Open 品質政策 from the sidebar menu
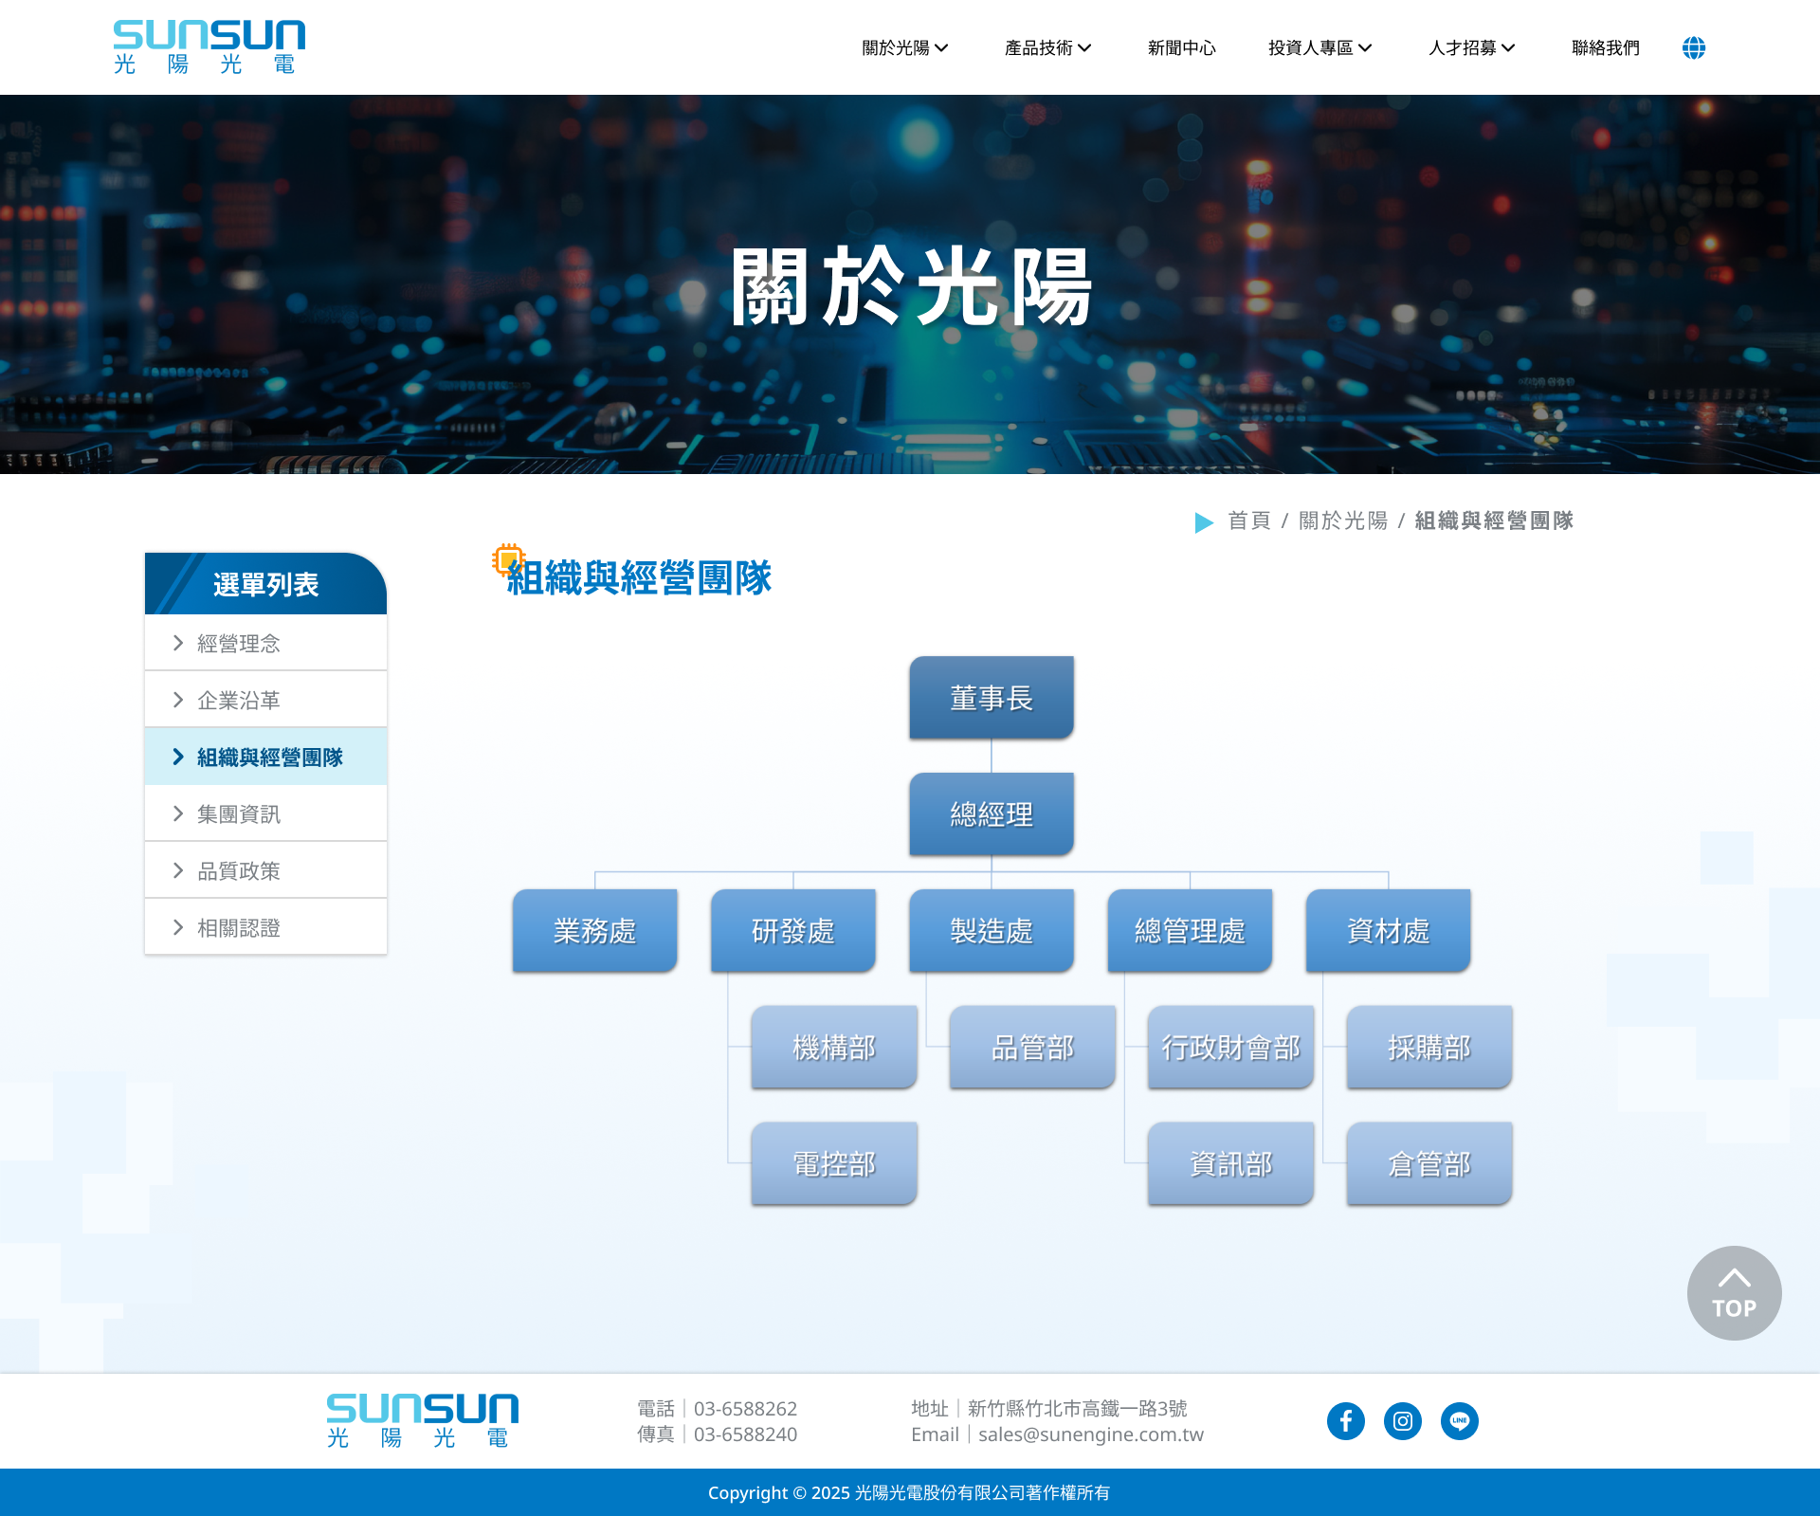The image size is (1820, 1516). [239, 871]
